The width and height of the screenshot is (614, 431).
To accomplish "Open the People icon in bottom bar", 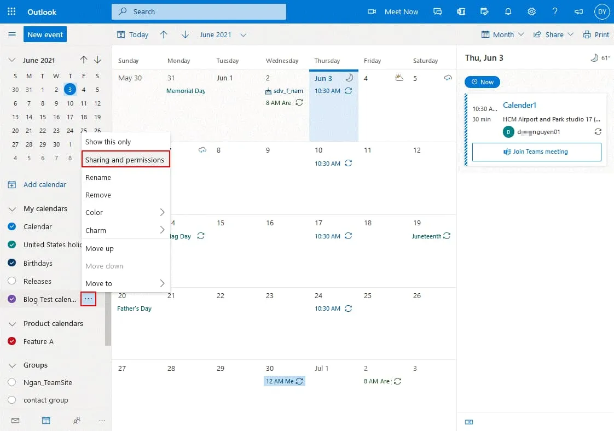I will tap(77, 421).
